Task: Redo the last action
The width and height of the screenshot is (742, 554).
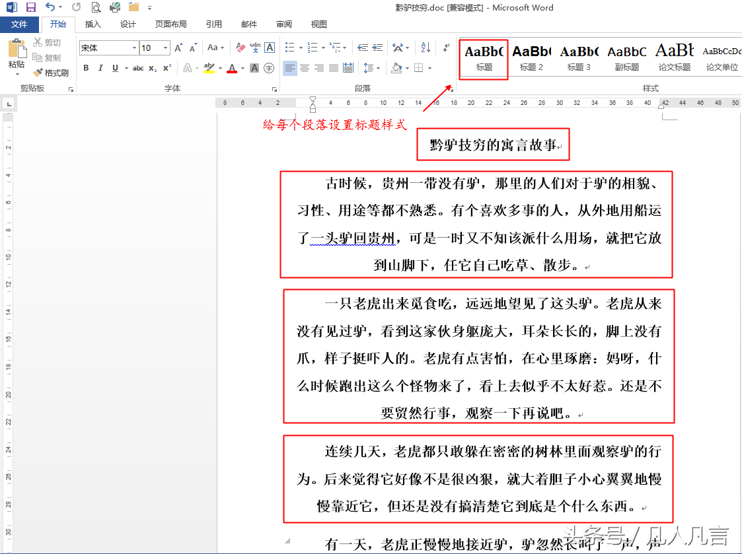Action: click(x=76, y=7)
